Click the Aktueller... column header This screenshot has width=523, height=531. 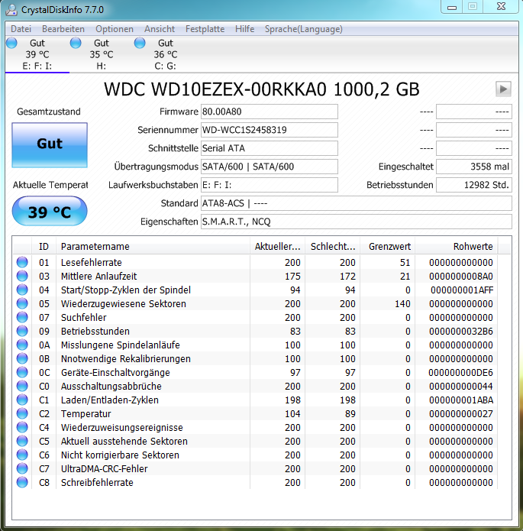[x=278, y=247]
